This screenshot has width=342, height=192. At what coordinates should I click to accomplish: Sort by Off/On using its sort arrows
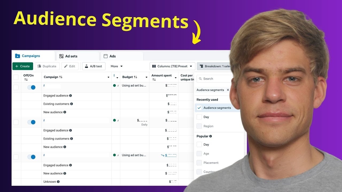pyautogui.click(x=26, y=80)
